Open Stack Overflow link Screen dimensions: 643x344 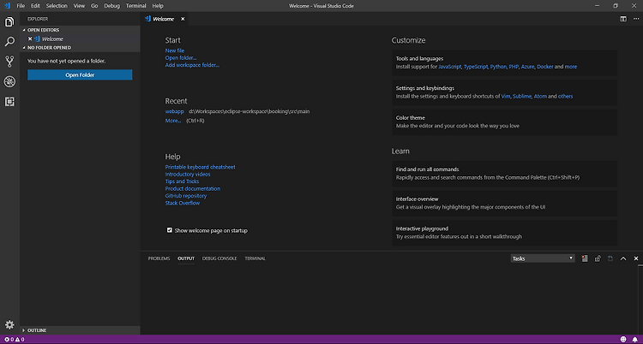click(183, 203)
